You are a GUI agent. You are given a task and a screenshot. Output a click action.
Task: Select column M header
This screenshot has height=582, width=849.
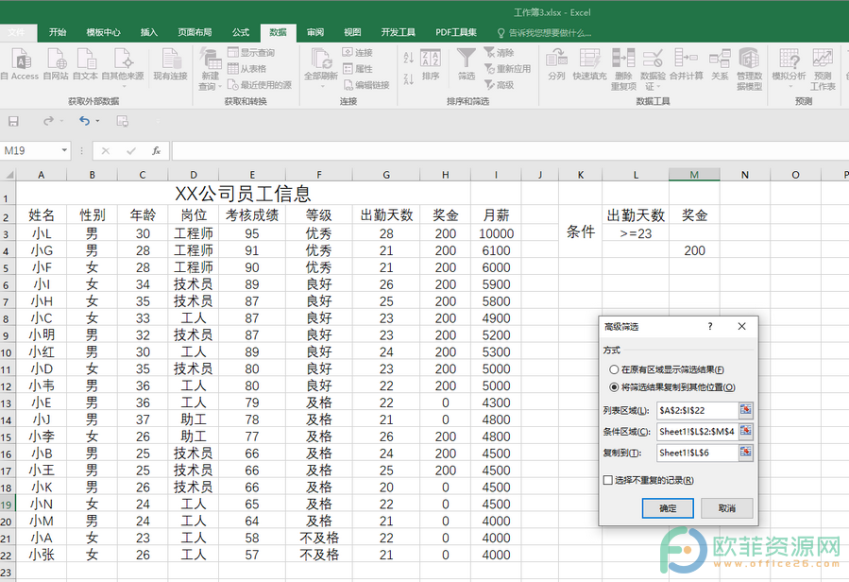[x=694, y=175]
